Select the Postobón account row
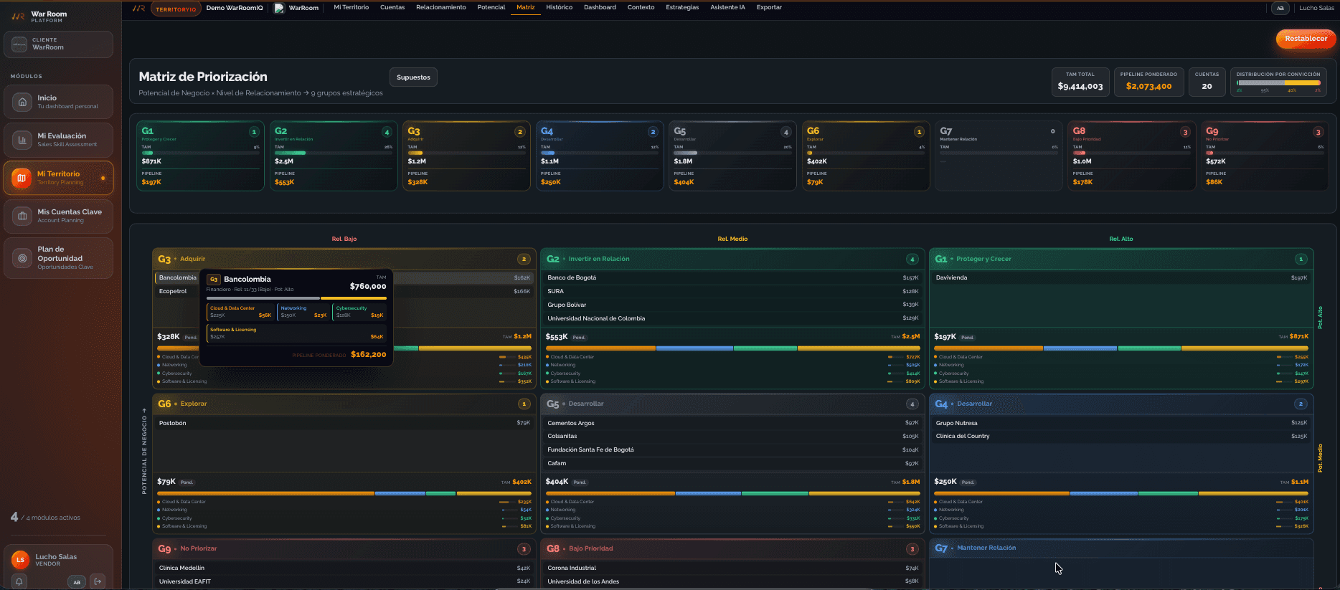 344,423
